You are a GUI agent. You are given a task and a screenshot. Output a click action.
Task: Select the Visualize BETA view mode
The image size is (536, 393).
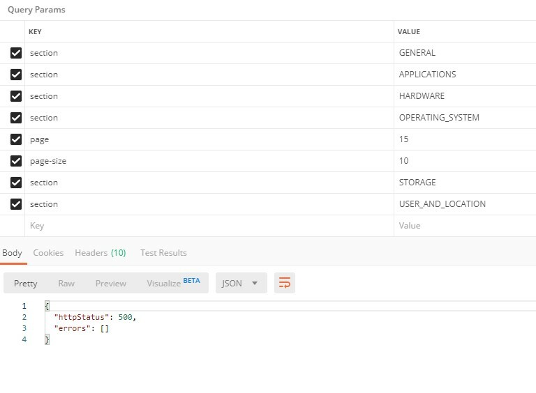coord(173,283)
